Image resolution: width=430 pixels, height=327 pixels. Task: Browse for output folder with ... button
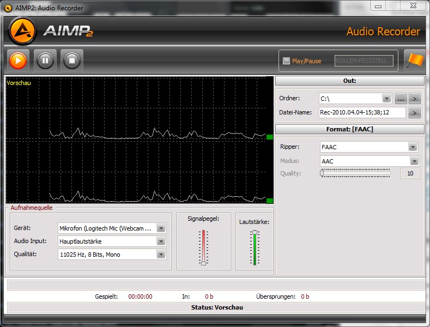[x=401, y=99]
